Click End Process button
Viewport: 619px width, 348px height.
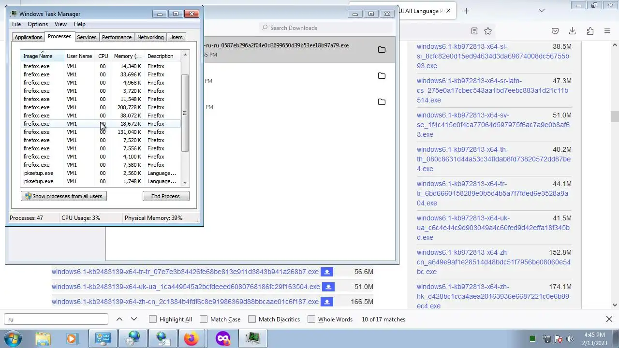165,196
